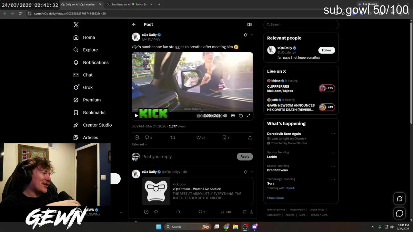The image size is (413, 232).
Task: Open more options for Larkin trend
Action: click(x=333, y=153)
